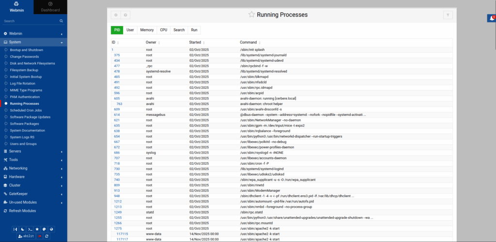496x242 pixels.
Task: Select the Memory view tab
Action: coord(147,30)
